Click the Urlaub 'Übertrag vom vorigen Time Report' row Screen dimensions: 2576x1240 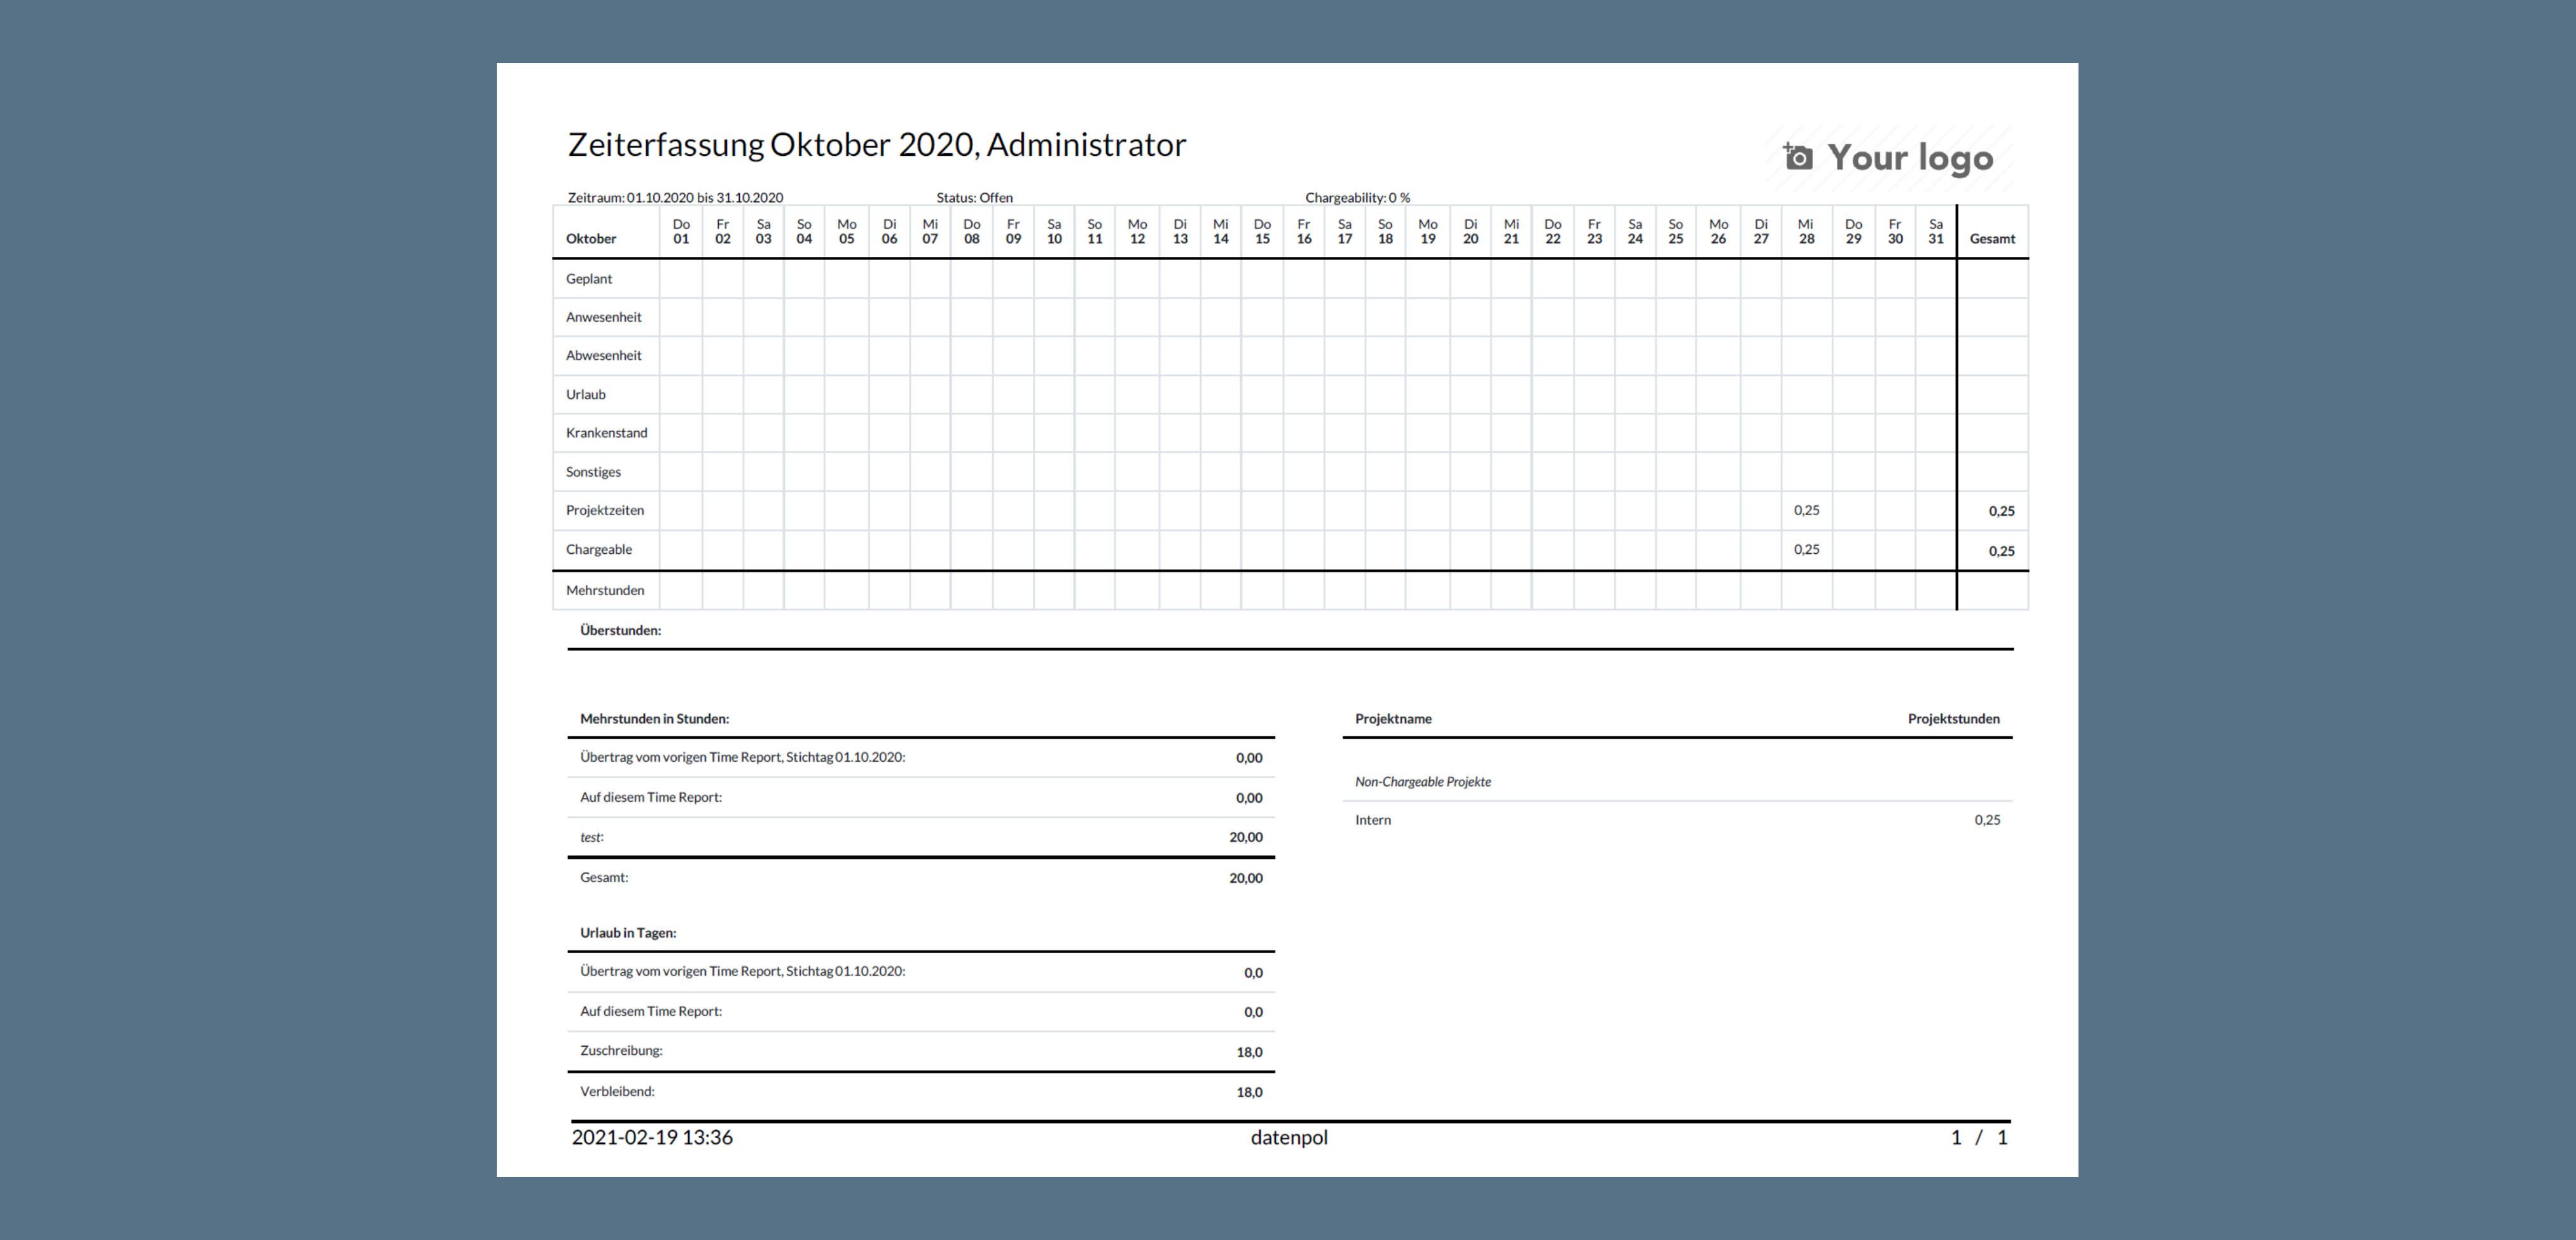[921, 972]
